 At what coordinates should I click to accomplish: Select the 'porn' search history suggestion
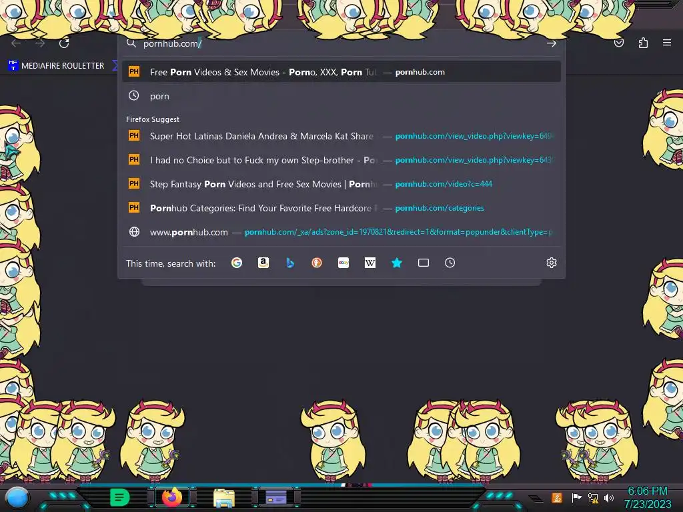(341, 96)
